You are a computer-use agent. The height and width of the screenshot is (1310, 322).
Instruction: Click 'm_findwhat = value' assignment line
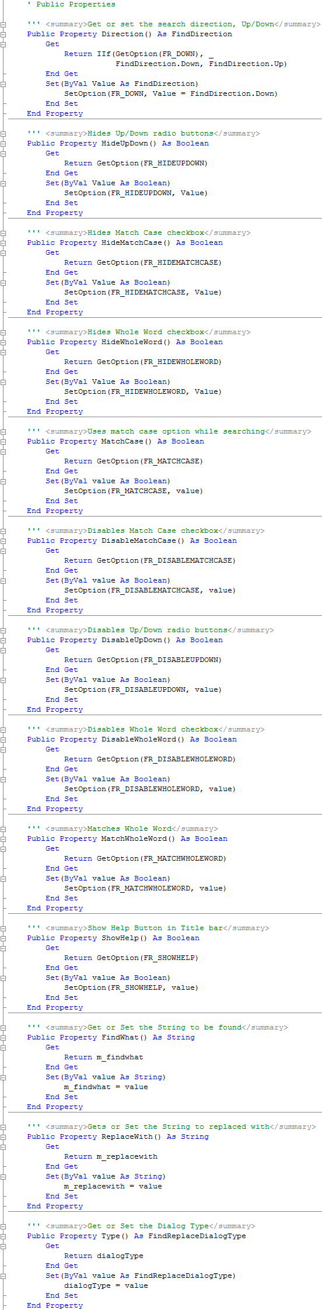click(106, 1087)
